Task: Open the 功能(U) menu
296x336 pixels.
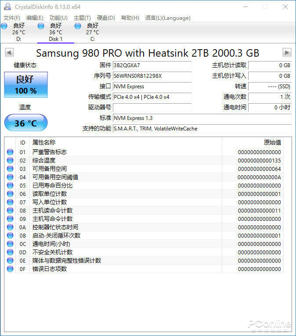Action: click(58, 18)
